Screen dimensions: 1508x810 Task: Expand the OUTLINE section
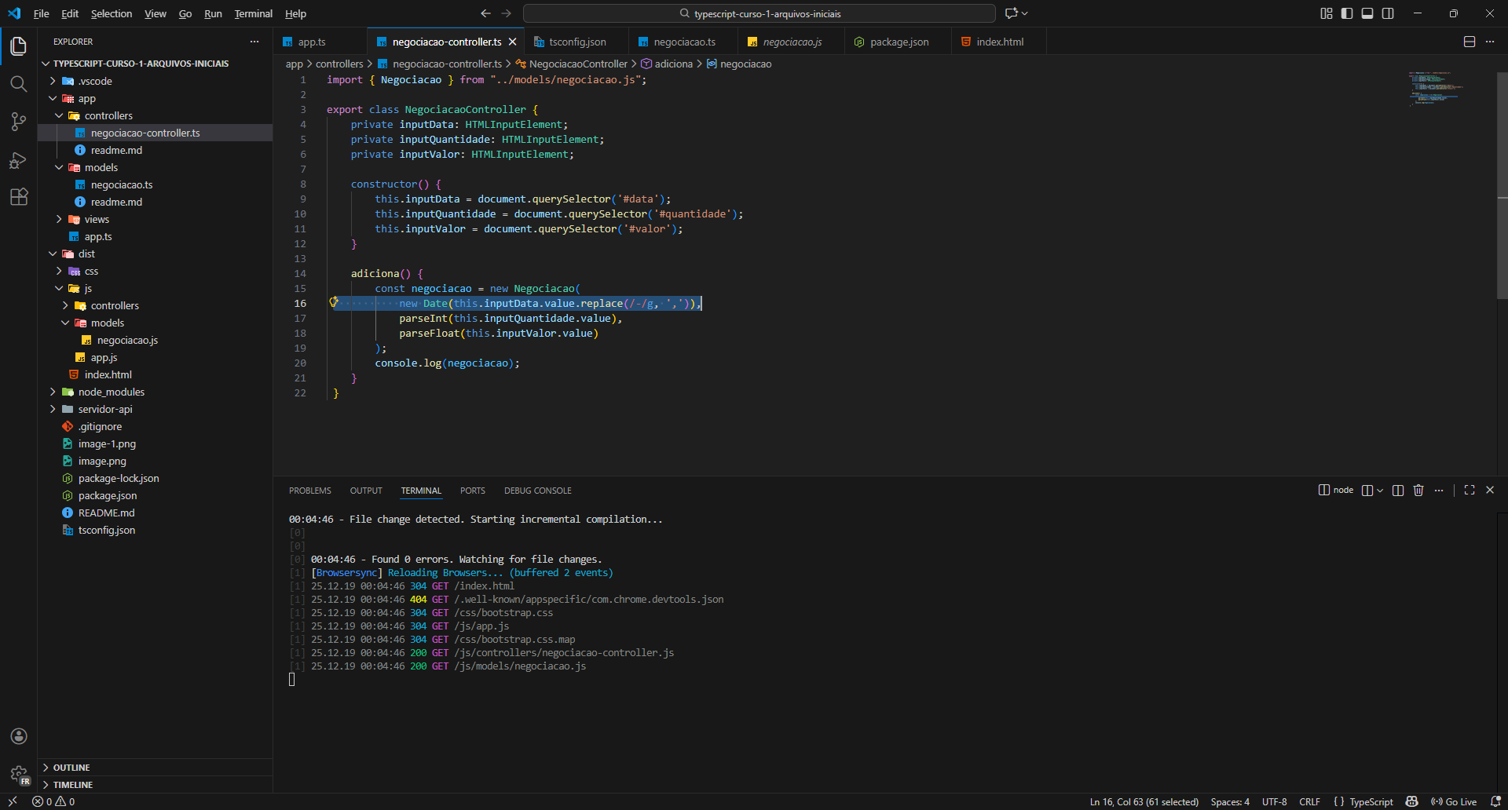pyautogui.click(x=71, y=768)
